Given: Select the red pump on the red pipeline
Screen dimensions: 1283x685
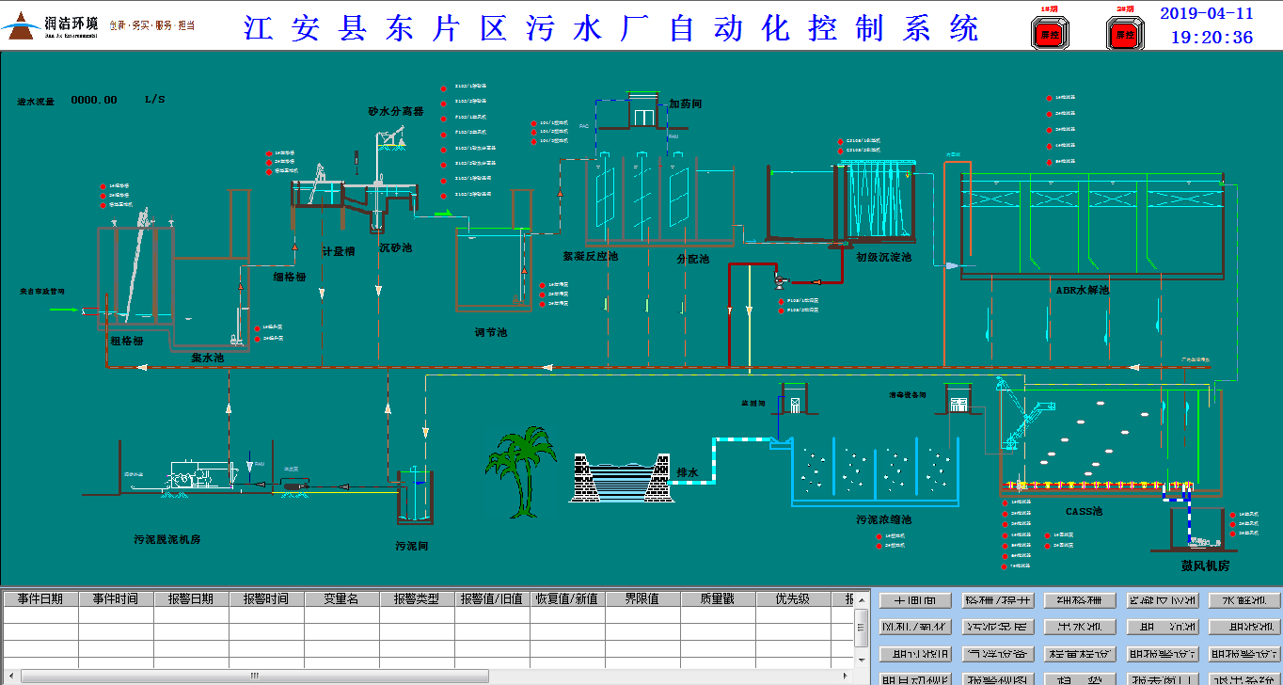Looking at the screenshot, I should 779,279.
